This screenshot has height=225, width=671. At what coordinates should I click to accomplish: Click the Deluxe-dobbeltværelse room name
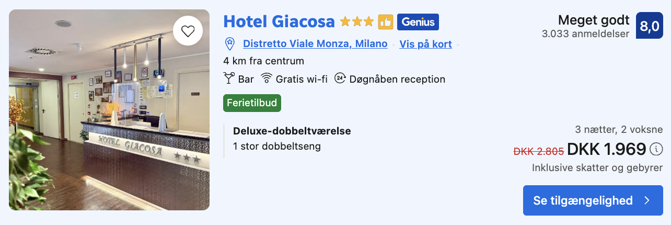[x=292, y=131]
